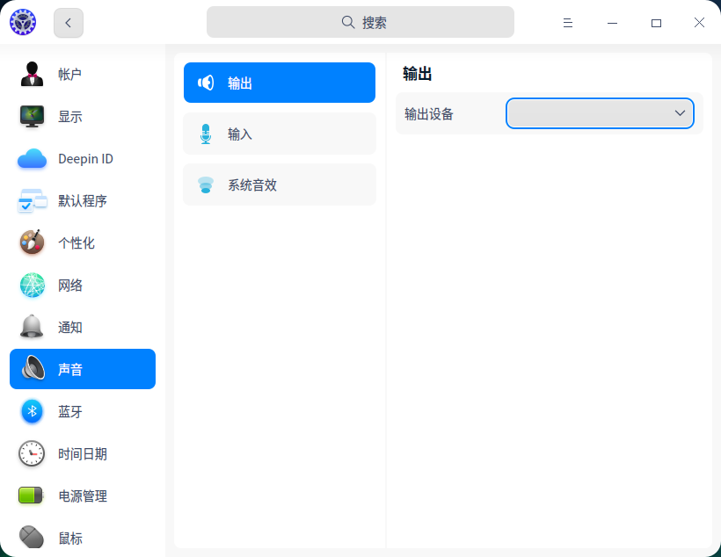Click the back navigation arrow button
The width and height of the screenshot is (721, 557).
click(x=68, y=22)
